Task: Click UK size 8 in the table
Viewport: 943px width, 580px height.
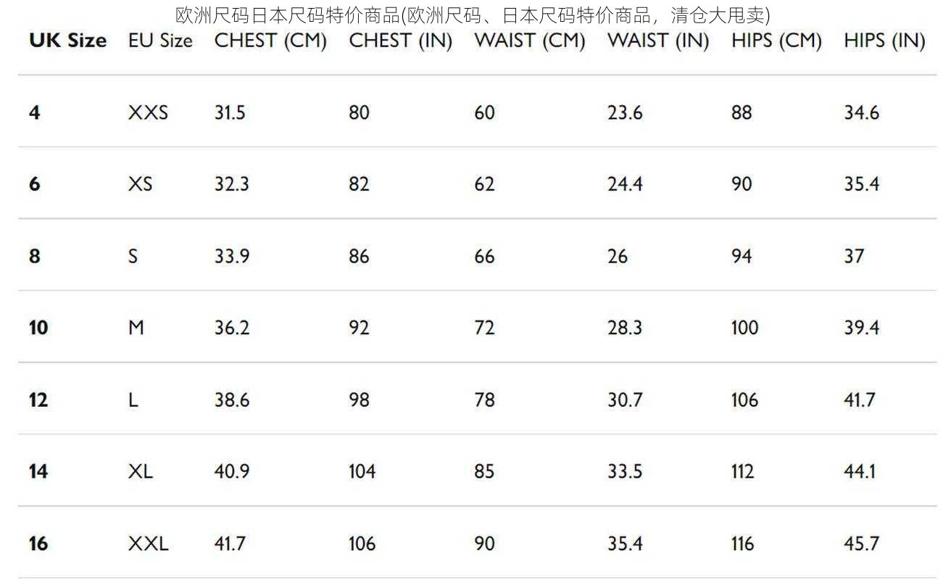Action: pyautogui.click(x=35, y=256)
